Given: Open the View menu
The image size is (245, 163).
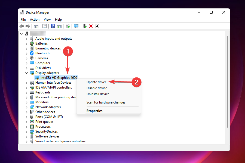Looking at the screenshot, I should click(47, 20).
